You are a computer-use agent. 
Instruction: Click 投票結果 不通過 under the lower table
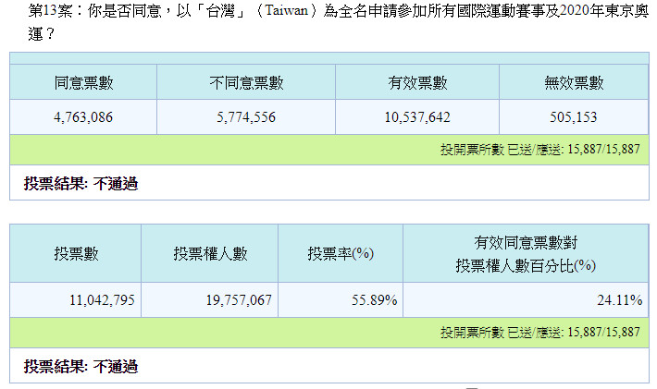click(x=81, y=367)
